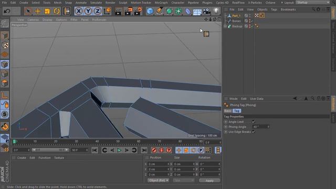Viewport: 336px width, 189px height.
Task: Toggle Bones enable checkmark
Action: click(252, 21)
